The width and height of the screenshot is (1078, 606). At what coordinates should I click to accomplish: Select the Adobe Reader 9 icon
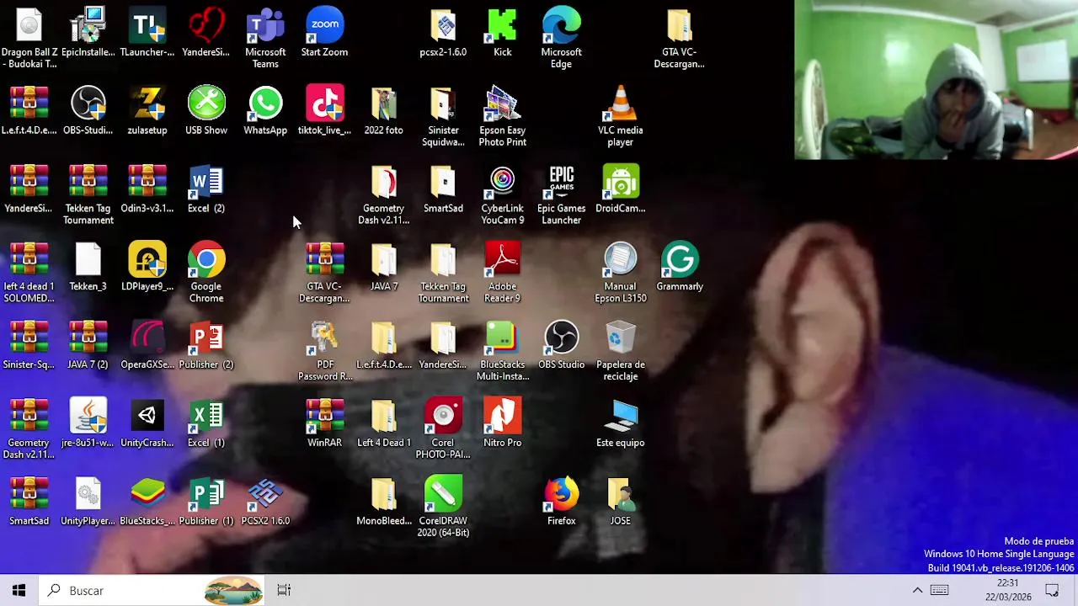[x=502, y=273]
